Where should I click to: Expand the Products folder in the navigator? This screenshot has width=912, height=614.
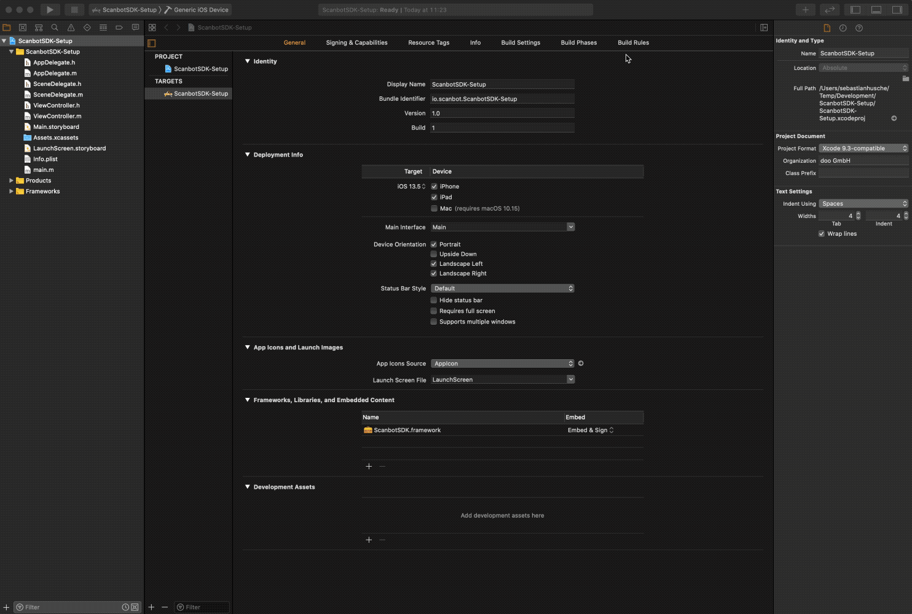[10, 180]
